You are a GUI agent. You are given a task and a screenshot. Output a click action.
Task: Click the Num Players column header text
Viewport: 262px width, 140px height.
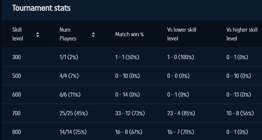[x=68, y=34]
